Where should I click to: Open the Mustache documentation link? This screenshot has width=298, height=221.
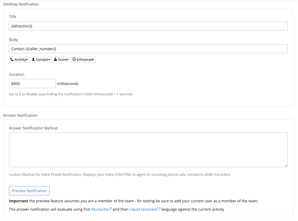100,209
